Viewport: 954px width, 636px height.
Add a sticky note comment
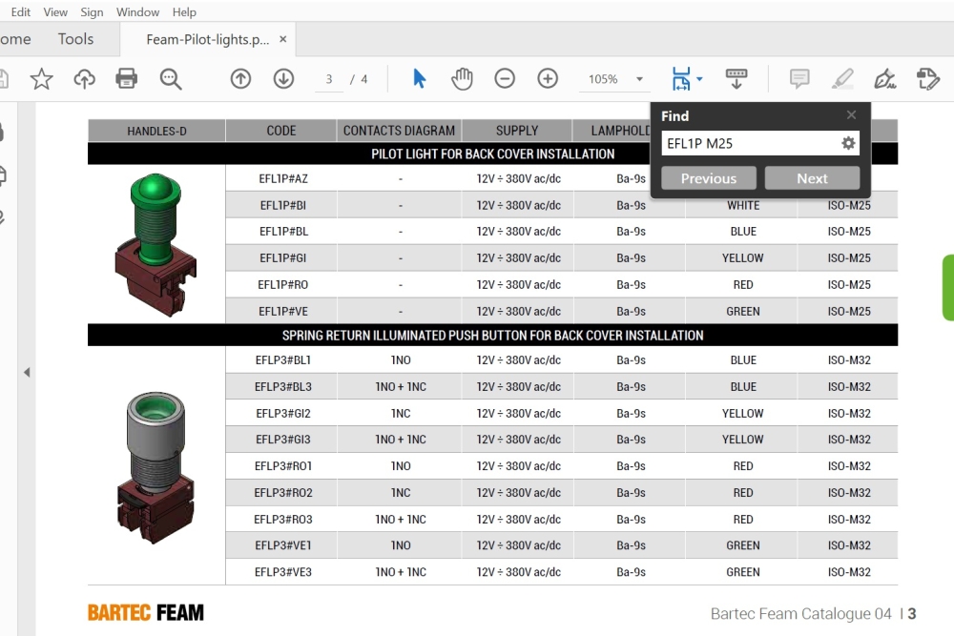point(799,79)
